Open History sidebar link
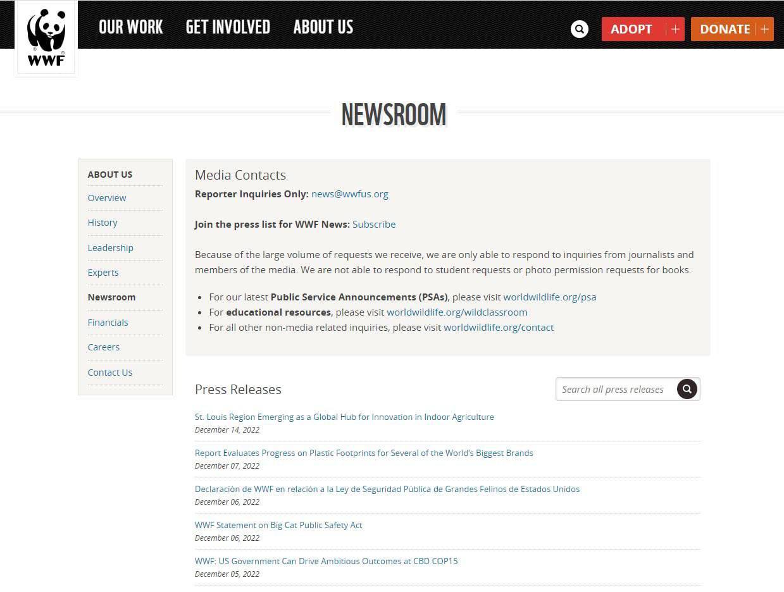This screenshot has width=784, height=592. tap(103, 223)
